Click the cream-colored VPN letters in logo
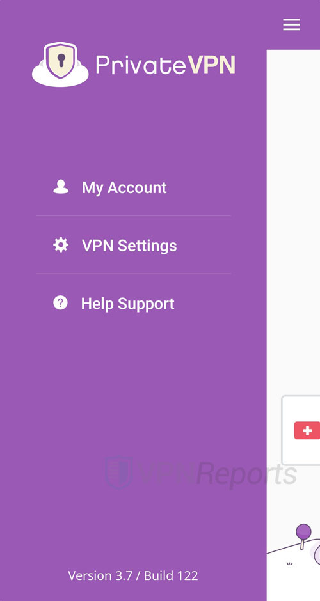Viewport: 320px width, 601px height. click(x=211, y=65)
